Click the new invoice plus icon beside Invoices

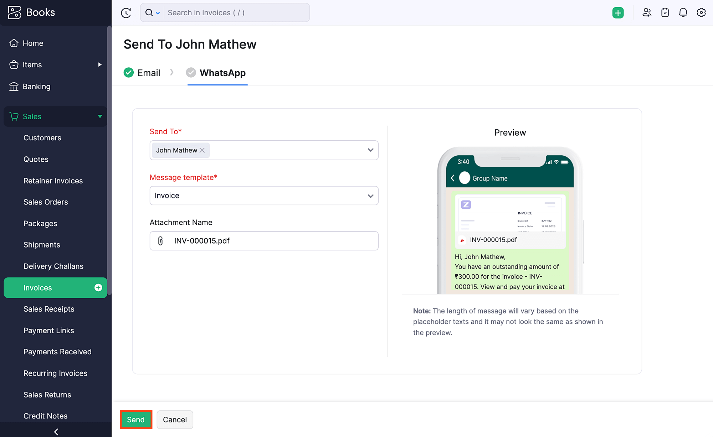click(x=98, y=287)
